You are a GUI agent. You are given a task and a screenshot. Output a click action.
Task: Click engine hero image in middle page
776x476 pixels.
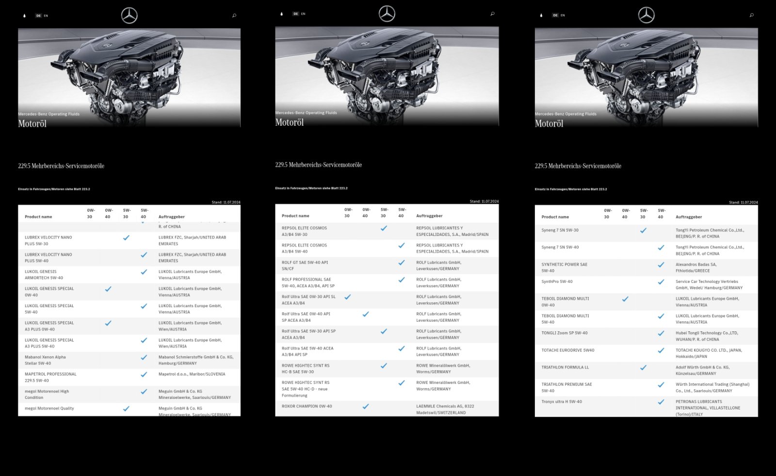pos(387,76)
